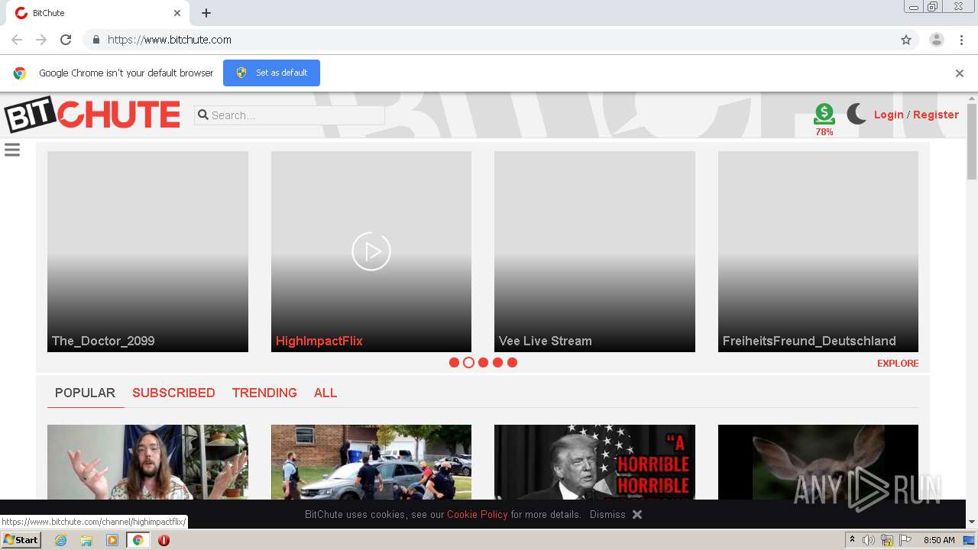Switch to the TRENDING tab
The height and width of the screenshot is (550, 978).
tap(264, 393)
